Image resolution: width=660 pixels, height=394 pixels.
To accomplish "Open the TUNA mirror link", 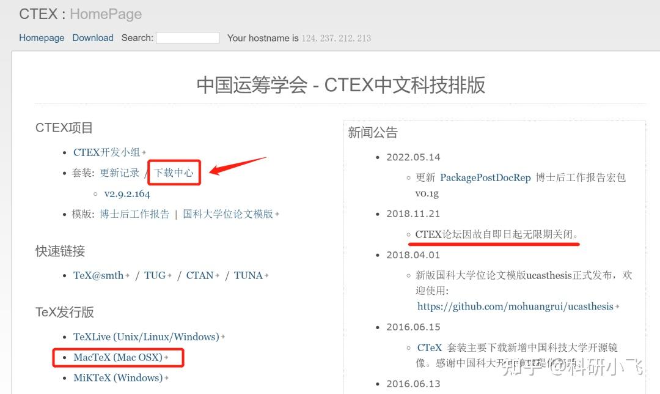I will pos(247,275).
